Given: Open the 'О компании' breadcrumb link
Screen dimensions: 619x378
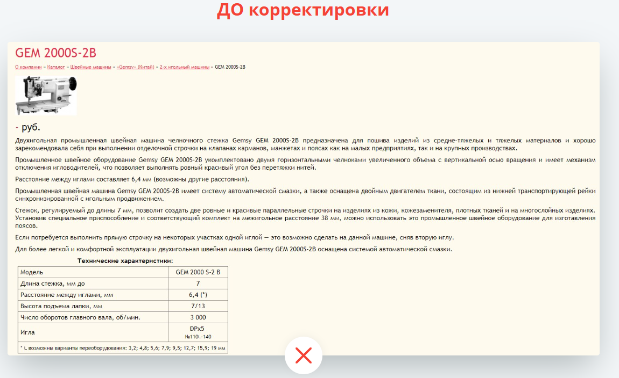Looking at the screenshot, I should (x=29, y=67).
